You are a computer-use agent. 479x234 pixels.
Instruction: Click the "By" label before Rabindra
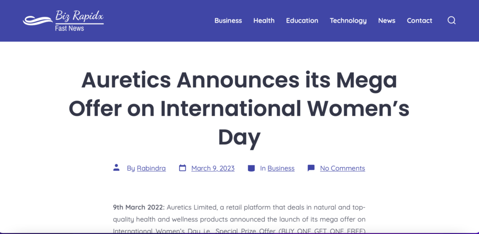[131, 168]
